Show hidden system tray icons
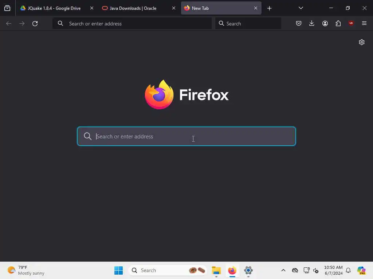Screen dimensions: 373x279 click(283, 270)
